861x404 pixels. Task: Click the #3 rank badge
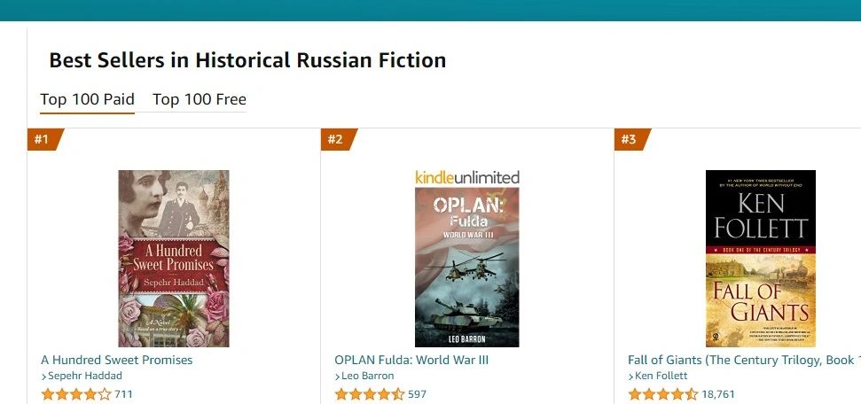pyautogui.click(x=630, y=139)
